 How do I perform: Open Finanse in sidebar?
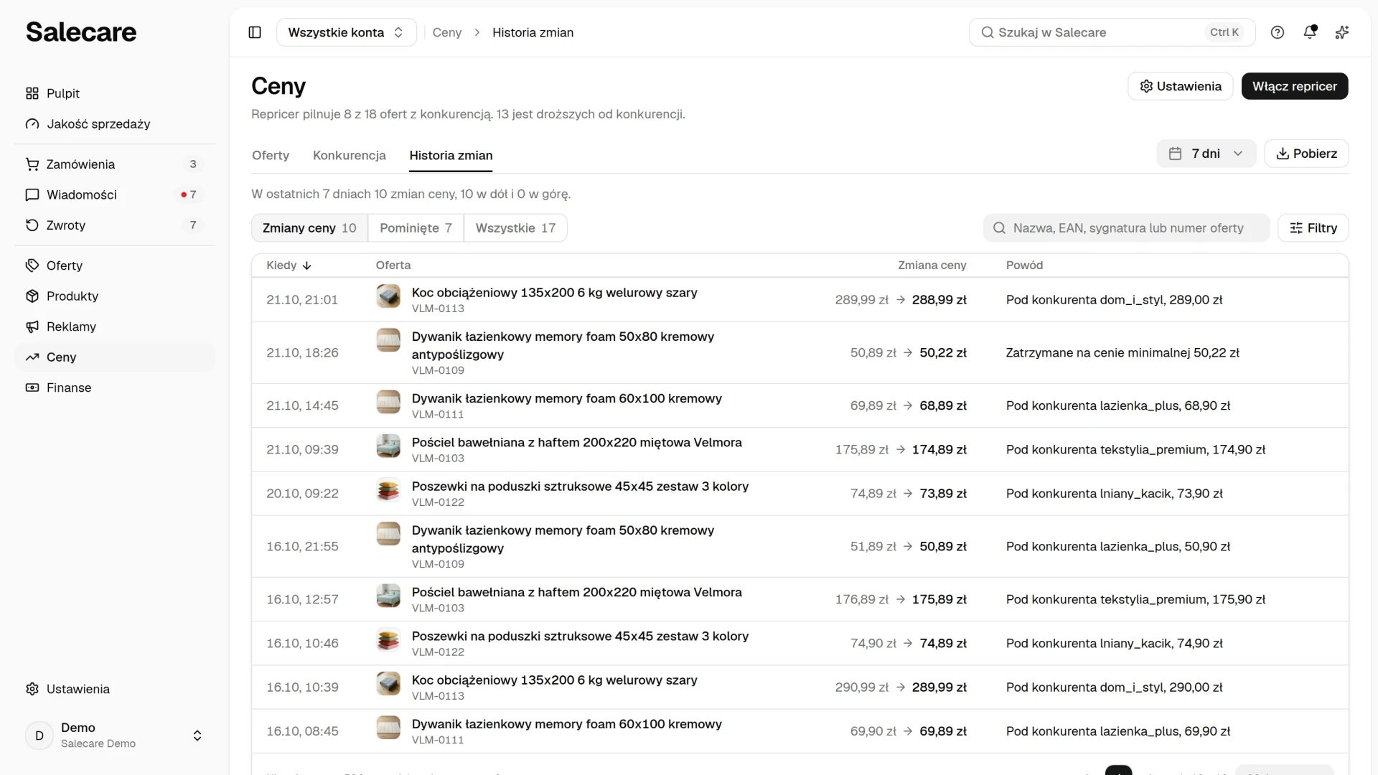point(115,387)
